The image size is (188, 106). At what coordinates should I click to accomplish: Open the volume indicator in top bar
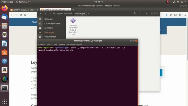coord(178,2)
